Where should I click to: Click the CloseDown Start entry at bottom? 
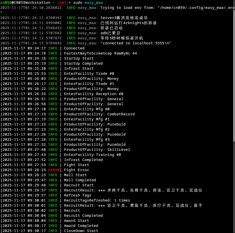click(81, 231)
